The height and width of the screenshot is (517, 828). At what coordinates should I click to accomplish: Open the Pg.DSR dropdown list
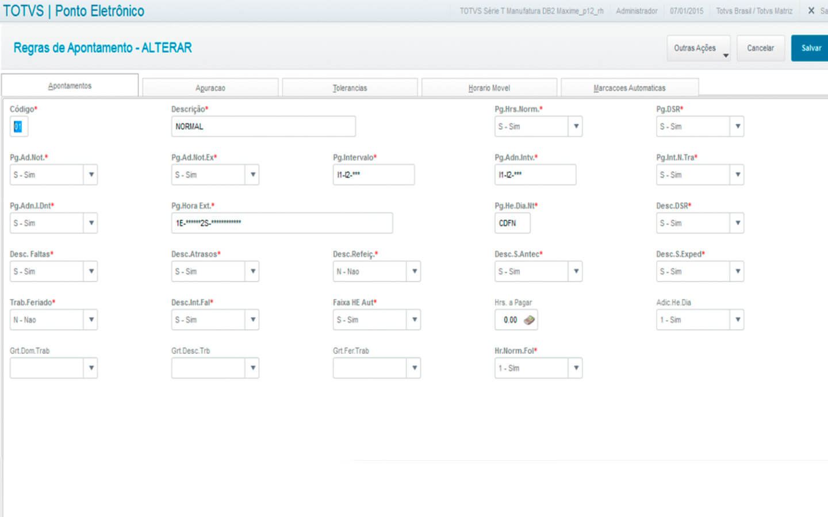click(737, 126)
